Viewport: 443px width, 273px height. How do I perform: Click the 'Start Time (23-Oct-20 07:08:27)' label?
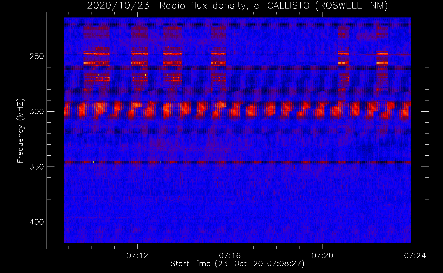[237, 264]
